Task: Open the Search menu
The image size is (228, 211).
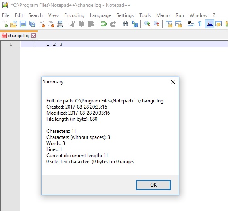Action: [x=36, y=15]
